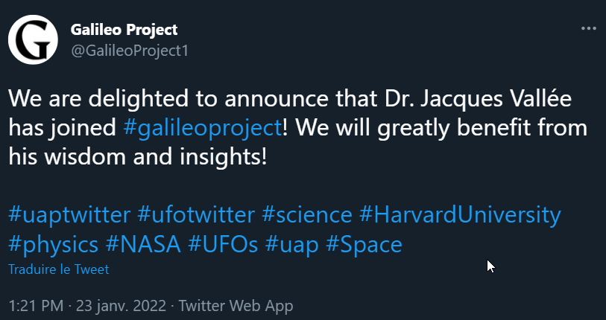Open the #physics hashtag
Screen dimensions: 606x320
(54, 245)
